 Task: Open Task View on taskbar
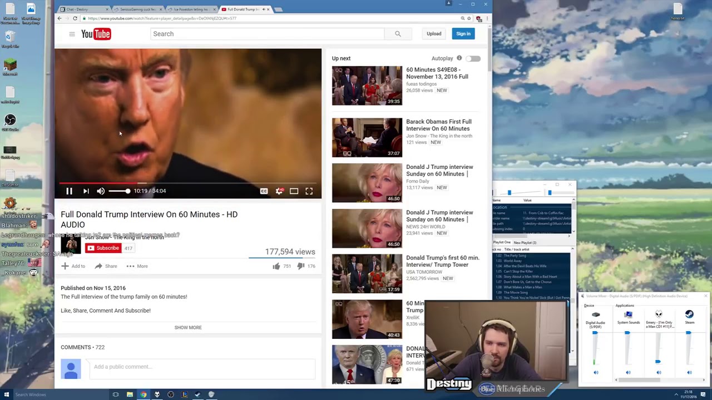coord(116,395)
